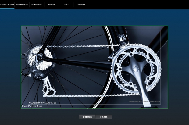
Task: Click the Getty Images photo credit text
Action: pos(144,102)
